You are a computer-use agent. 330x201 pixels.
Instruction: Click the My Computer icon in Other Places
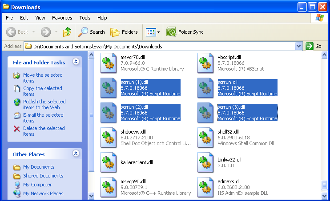[17, 185]
